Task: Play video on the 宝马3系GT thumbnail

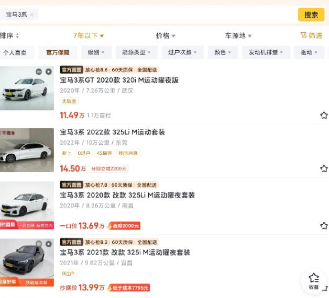Action: click(49, 72)
